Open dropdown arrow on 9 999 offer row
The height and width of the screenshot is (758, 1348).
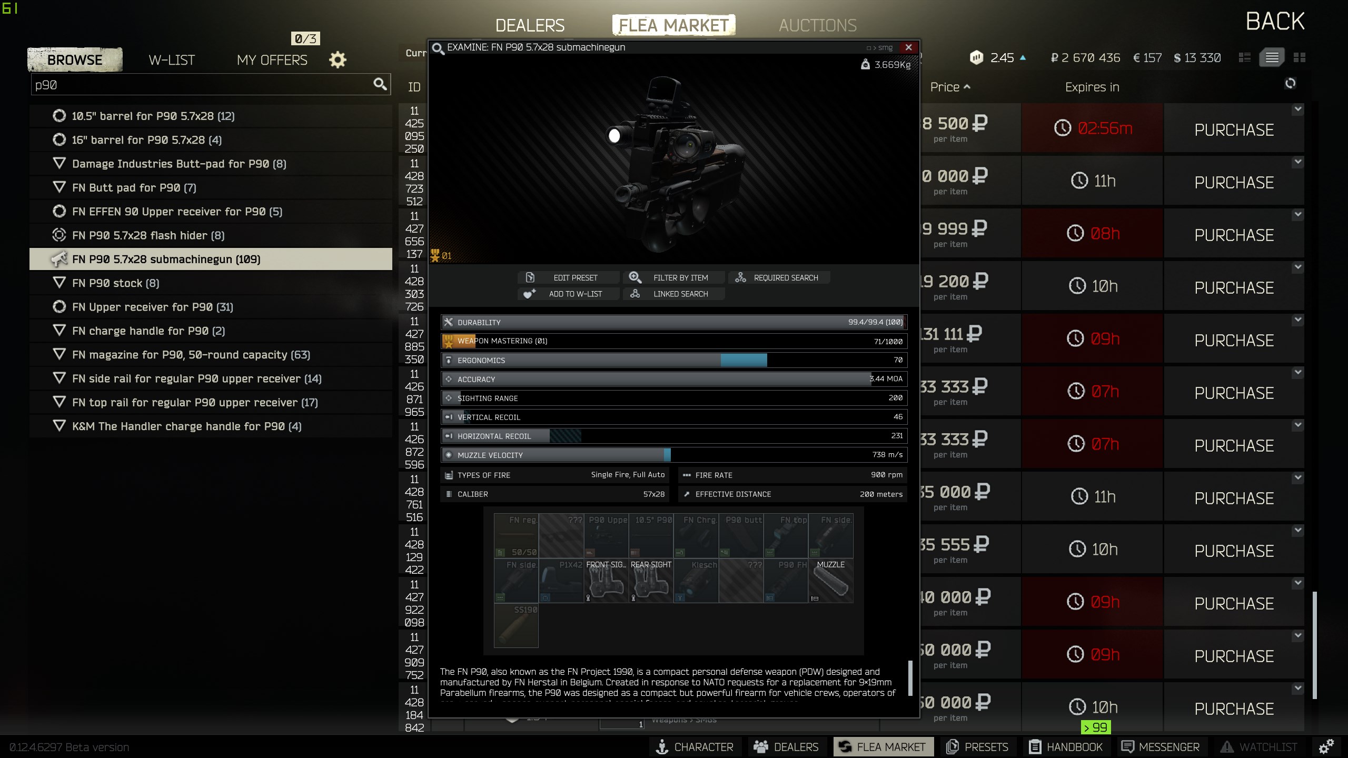click(x=1298, y=215)
